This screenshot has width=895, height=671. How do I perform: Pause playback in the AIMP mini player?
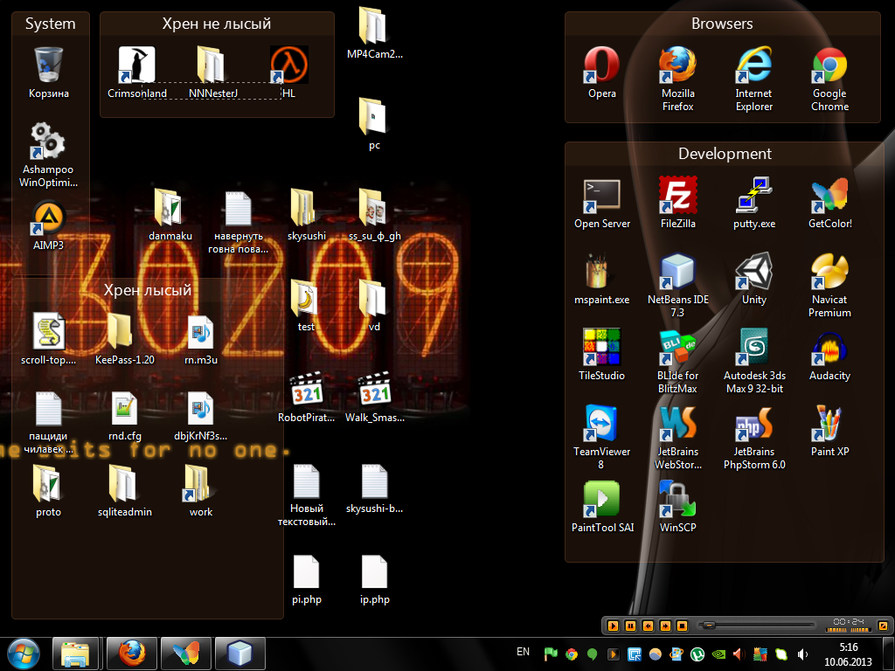point(631,626)
